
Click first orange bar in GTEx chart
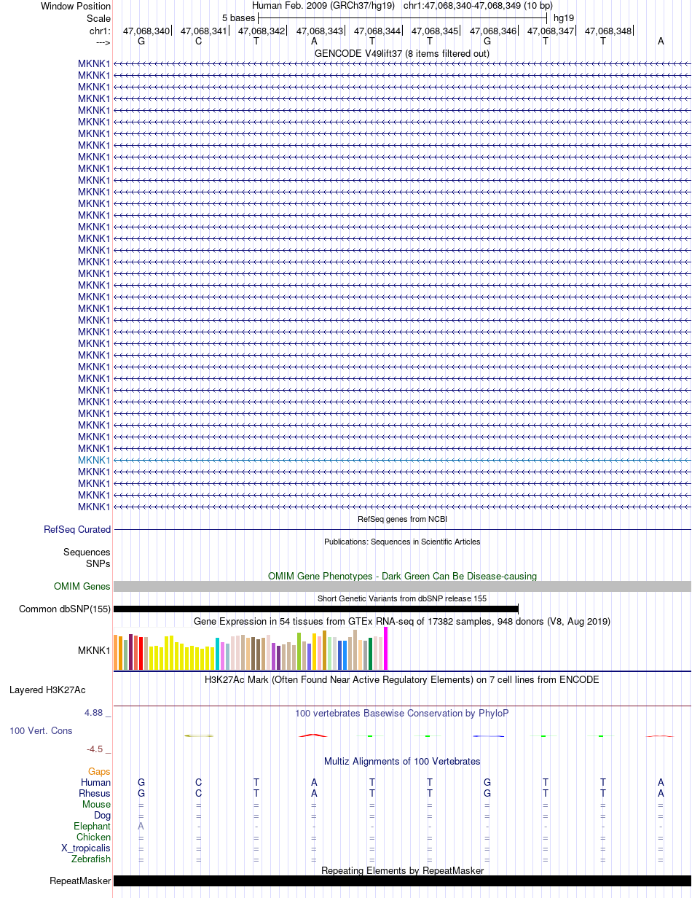coord(116,652)
